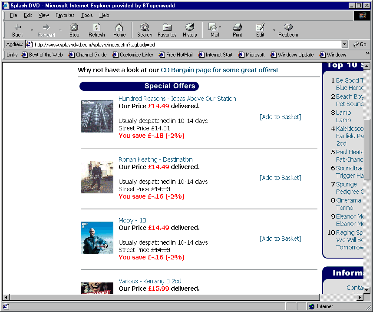Add Ronan Keating Destination to basket
The image size is (373, 312).
(x=280, y=178)
